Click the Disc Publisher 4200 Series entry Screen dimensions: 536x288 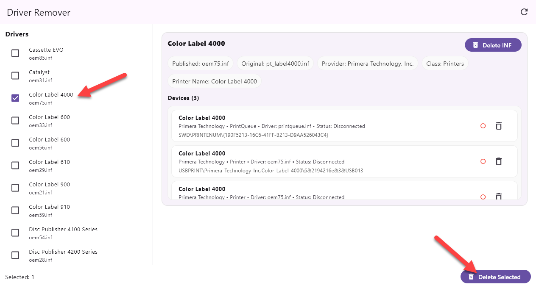tap(63, 255)
